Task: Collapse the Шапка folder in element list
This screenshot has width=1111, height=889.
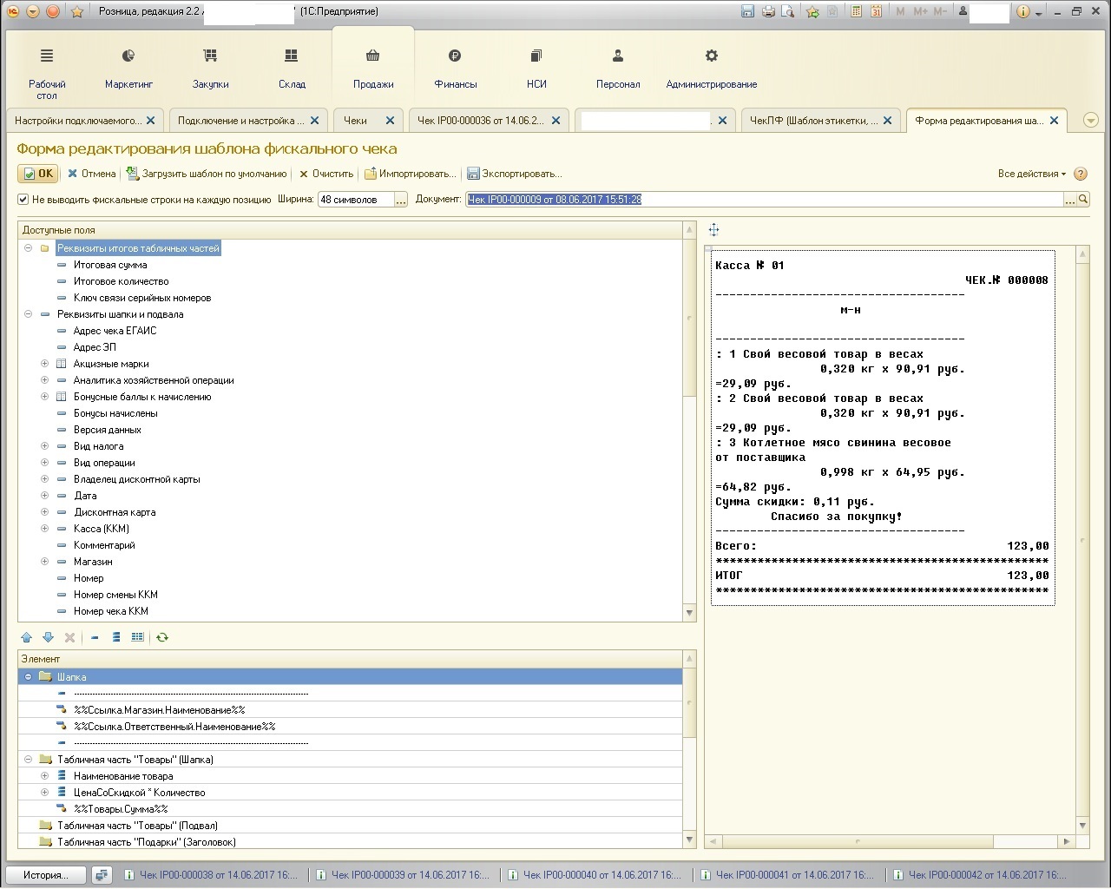Action: pos(28,676)
